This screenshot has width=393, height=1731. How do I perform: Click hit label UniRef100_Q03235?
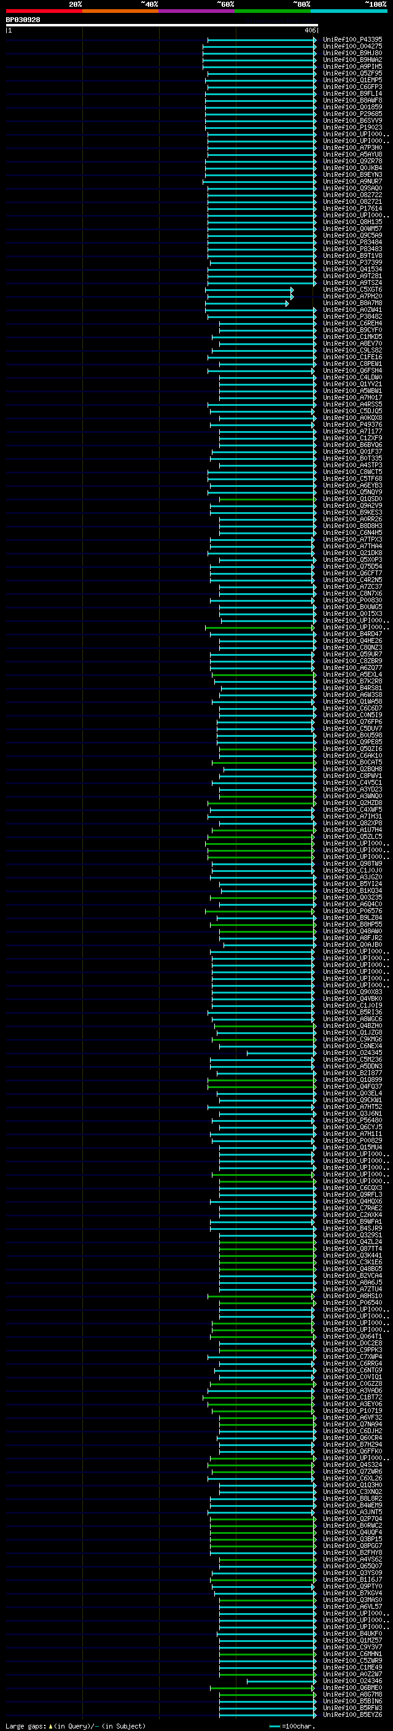352,897
